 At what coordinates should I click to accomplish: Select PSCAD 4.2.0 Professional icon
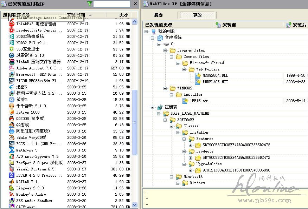point(12,175)
